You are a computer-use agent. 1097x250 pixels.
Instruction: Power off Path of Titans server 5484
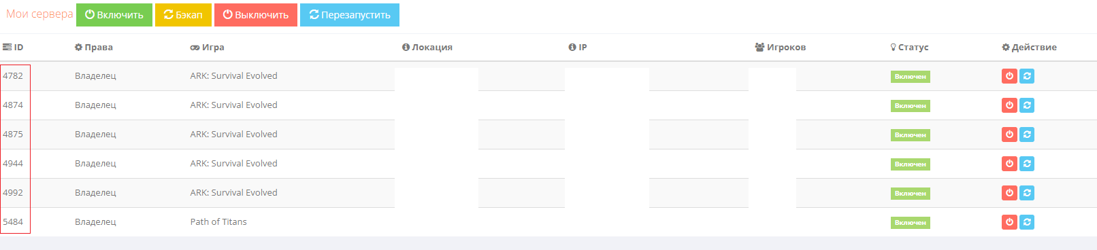[1009, 222]
